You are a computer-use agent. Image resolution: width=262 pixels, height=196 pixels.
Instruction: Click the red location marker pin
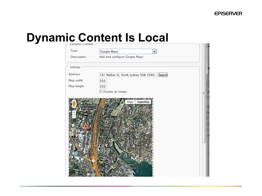point(86,127)
